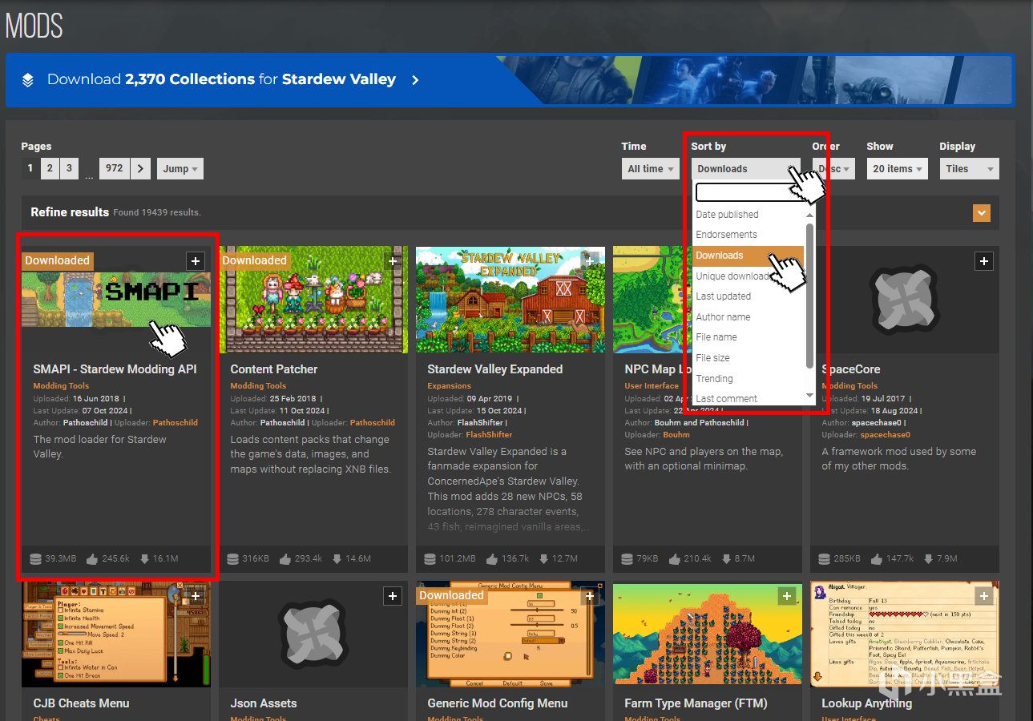Select File name in the sort list
Screen dimensions: 1033x721
pyautogui.click(x=749, y=337)
